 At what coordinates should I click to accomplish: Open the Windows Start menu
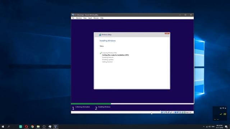(3, 126)
